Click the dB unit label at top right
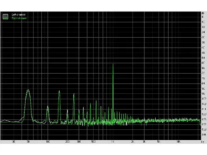Screen dimensions: 207x155 tap(203, 13)
